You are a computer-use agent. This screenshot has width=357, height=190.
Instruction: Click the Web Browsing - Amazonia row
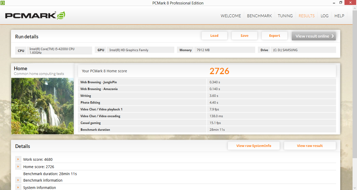pyautogui.click(x=207, y=89)
